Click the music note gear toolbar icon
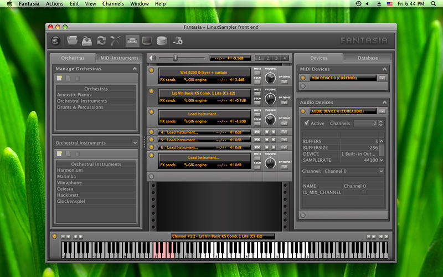The image size is (443, 277). point(178,41)
